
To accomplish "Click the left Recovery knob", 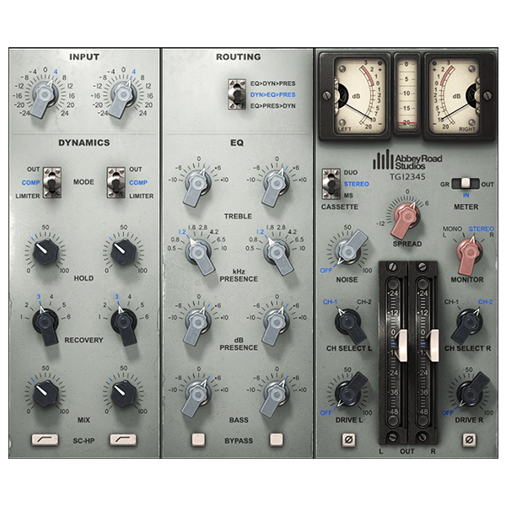I will 46,325.
